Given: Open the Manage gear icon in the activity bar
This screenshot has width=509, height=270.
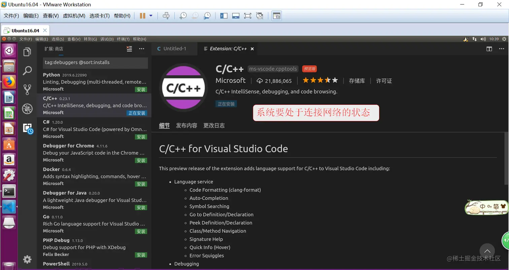Looking at the screenshot, I should point(27,259).
